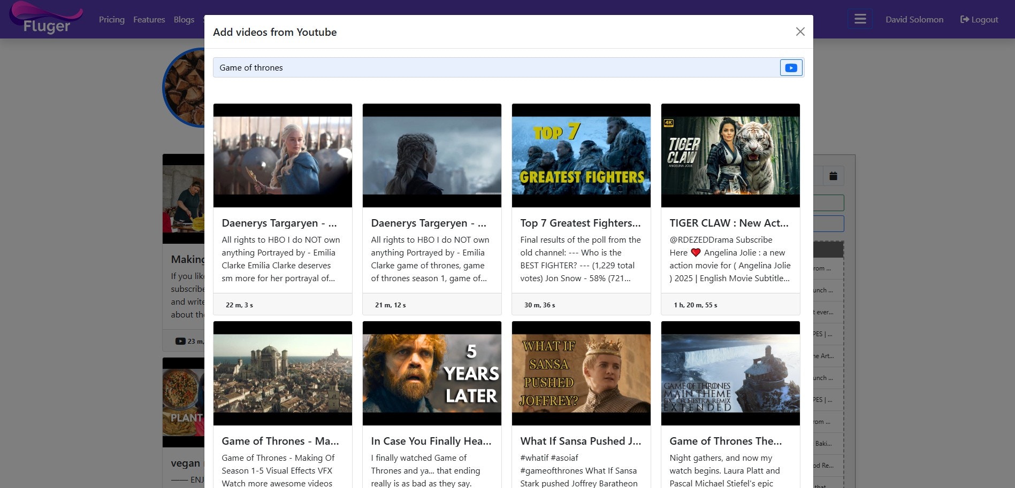Viewport: 1015px width, 488px height.
Task: Select the What If Sansa Pushed Joffrey thumbnail
Action: (581, 373)
